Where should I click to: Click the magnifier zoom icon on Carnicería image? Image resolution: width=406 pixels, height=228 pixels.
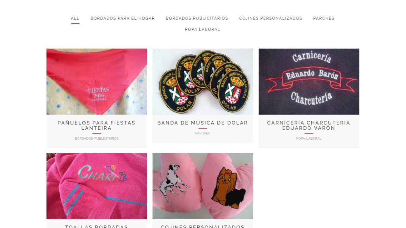pyautogui.click(x=315, y=83)
